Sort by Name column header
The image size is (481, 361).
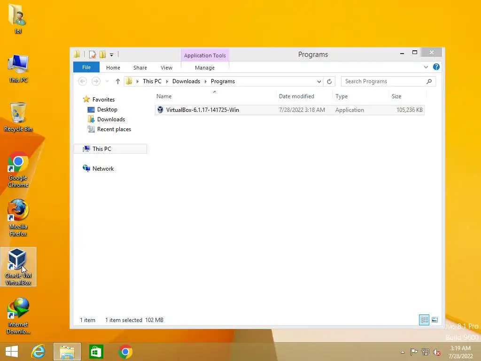tap(164, 96)
